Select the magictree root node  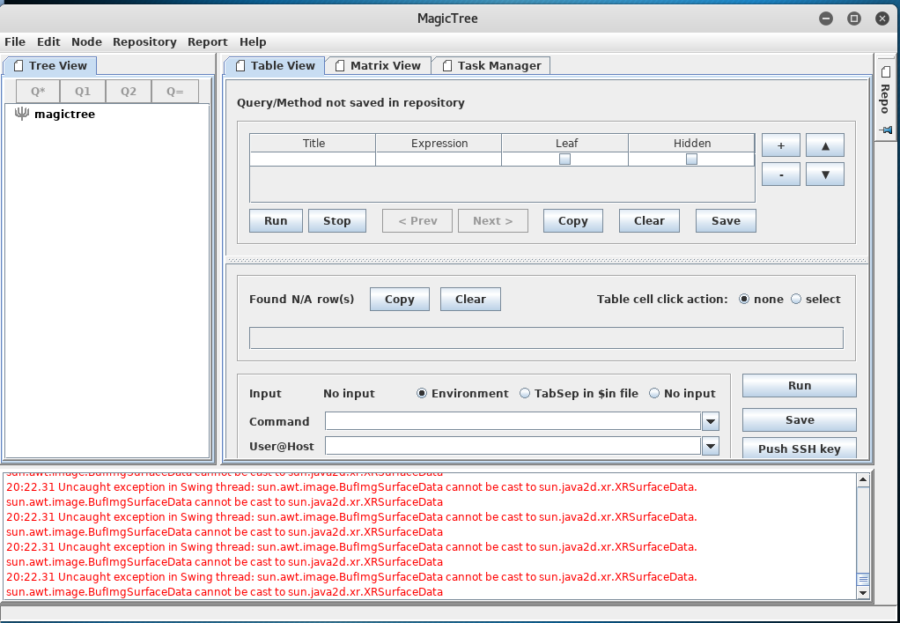(x=55, y=114)
